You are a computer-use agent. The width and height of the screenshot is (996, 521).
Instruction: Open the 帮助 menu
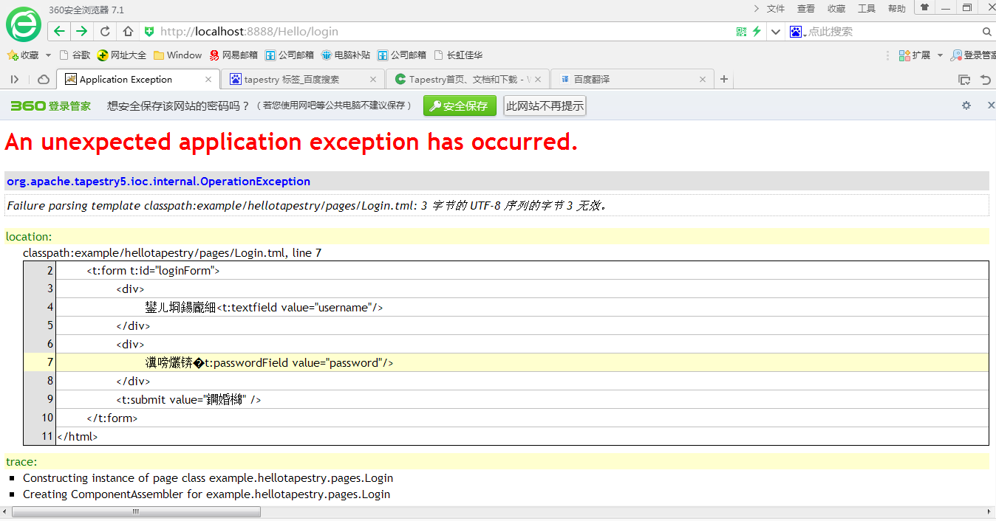(897, 9)
